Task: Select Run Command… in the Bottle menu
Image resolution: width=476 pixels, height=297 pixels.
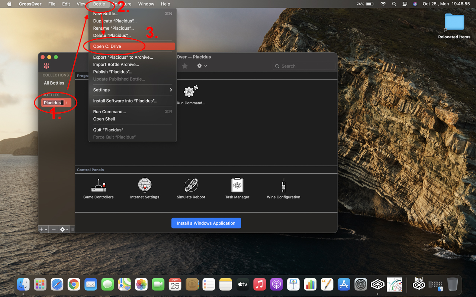Action: (x=132, y=112)
